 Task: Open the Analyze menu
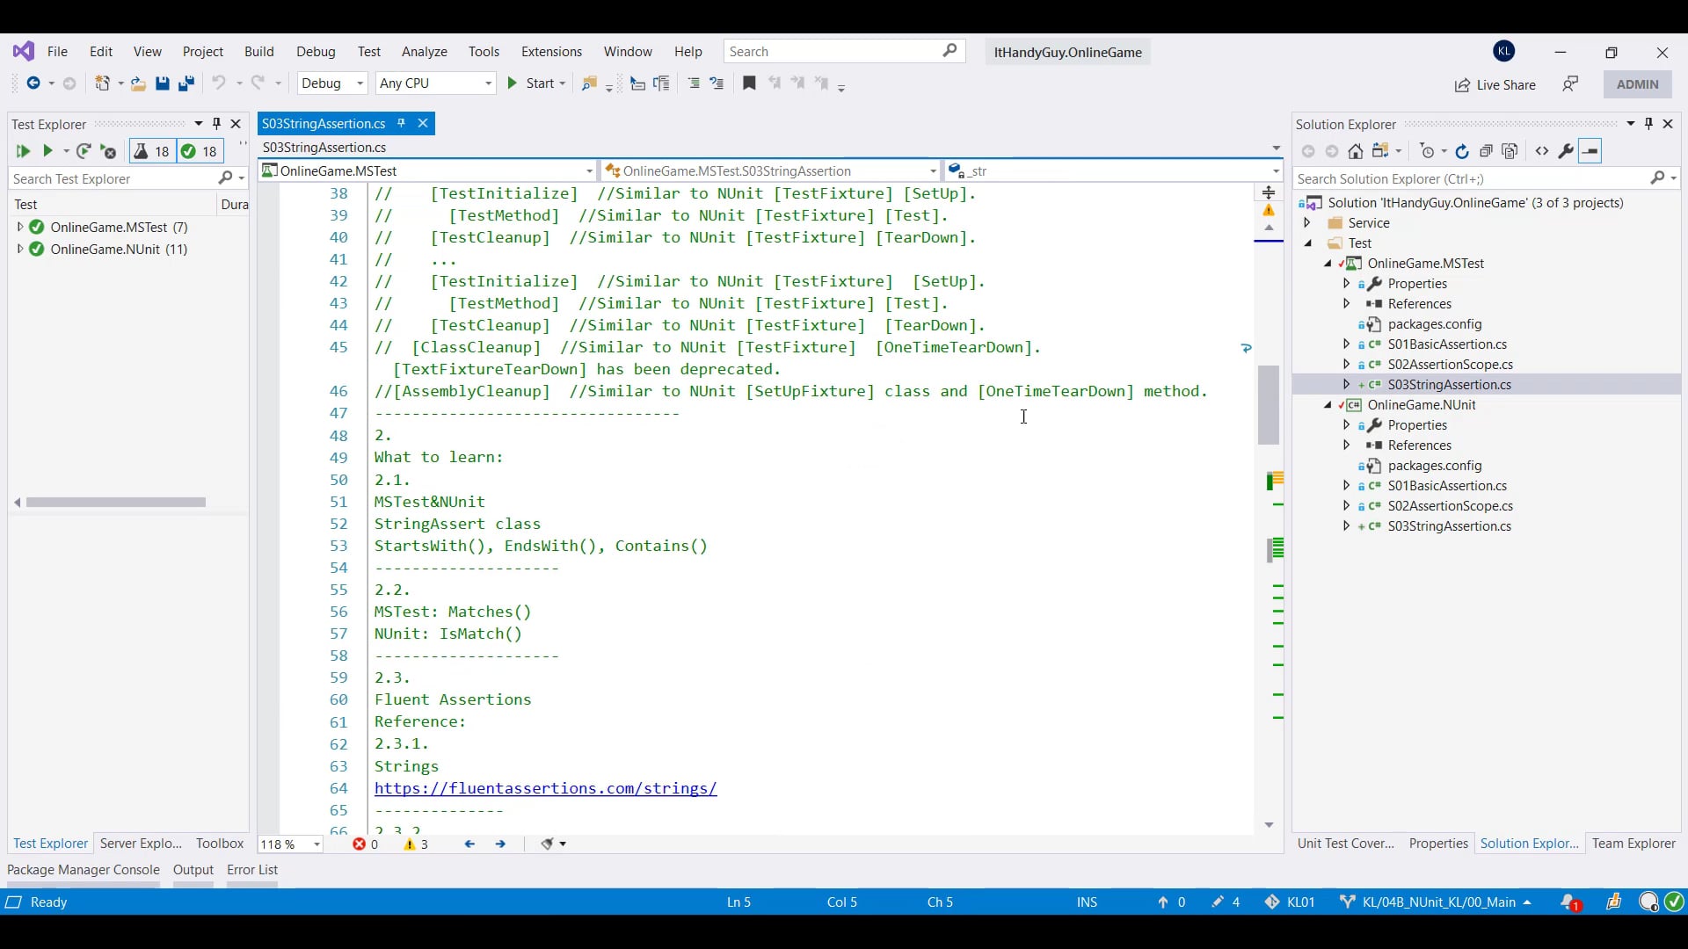point(425,52)
